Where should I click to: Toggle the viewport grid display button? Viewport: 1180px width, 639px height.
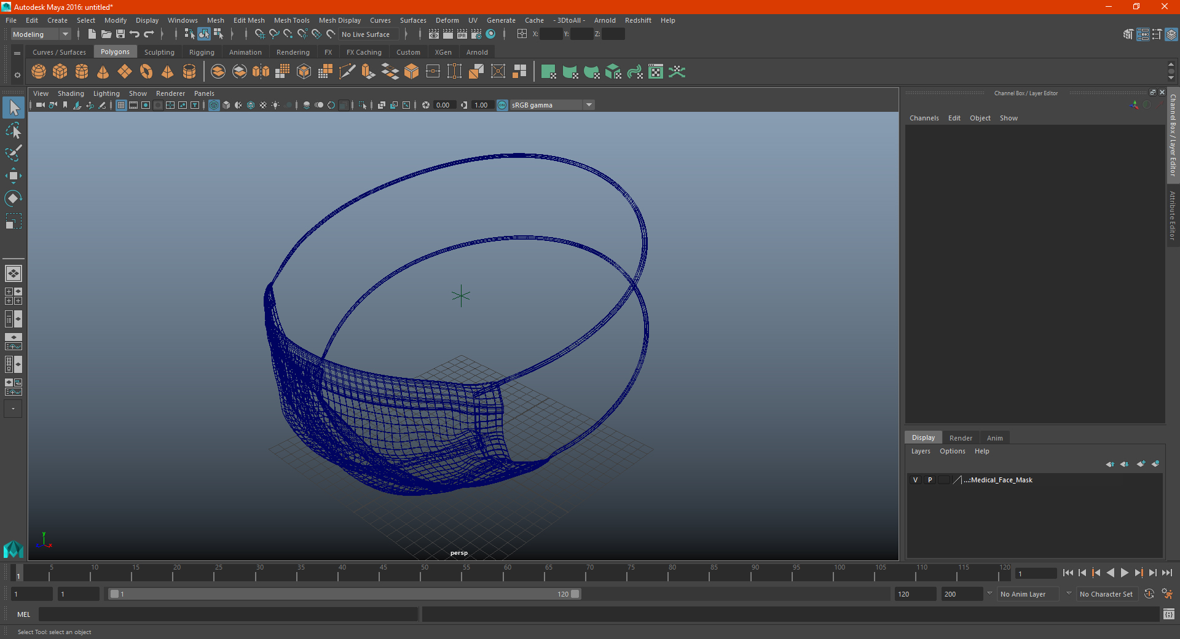click(x=121, y=105)
